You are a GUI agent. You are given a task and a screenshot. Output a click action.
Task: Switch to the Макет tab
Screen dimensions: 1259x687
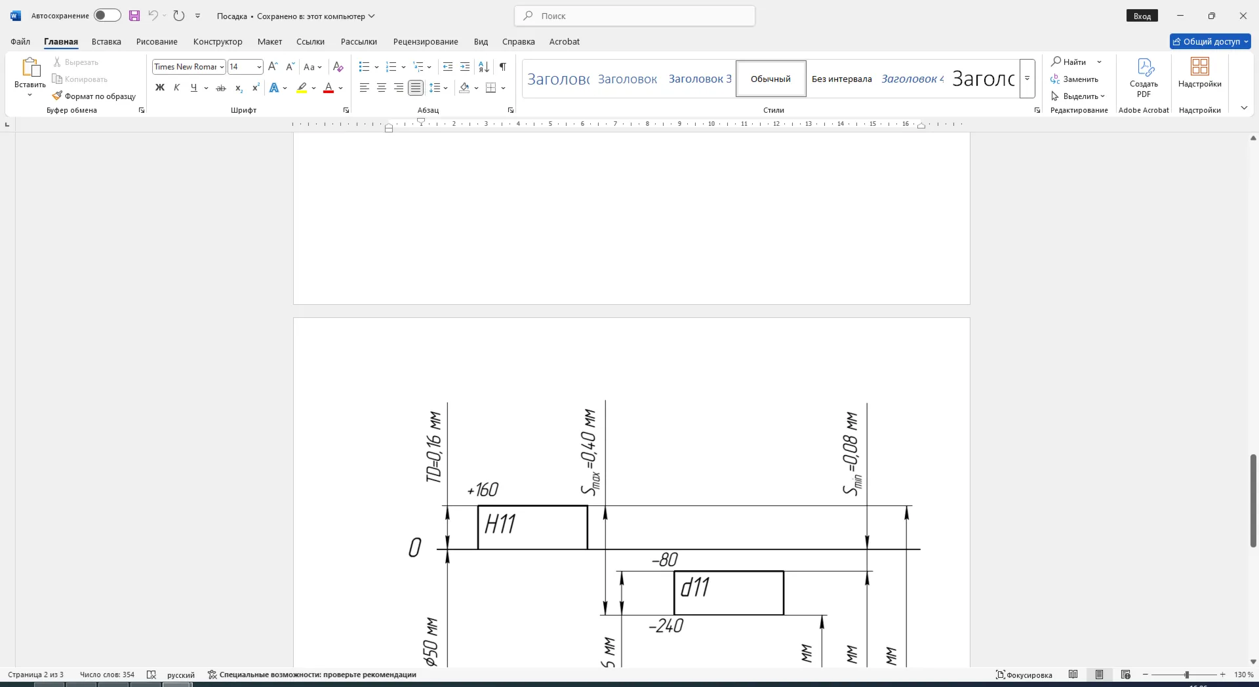(270, 41)
